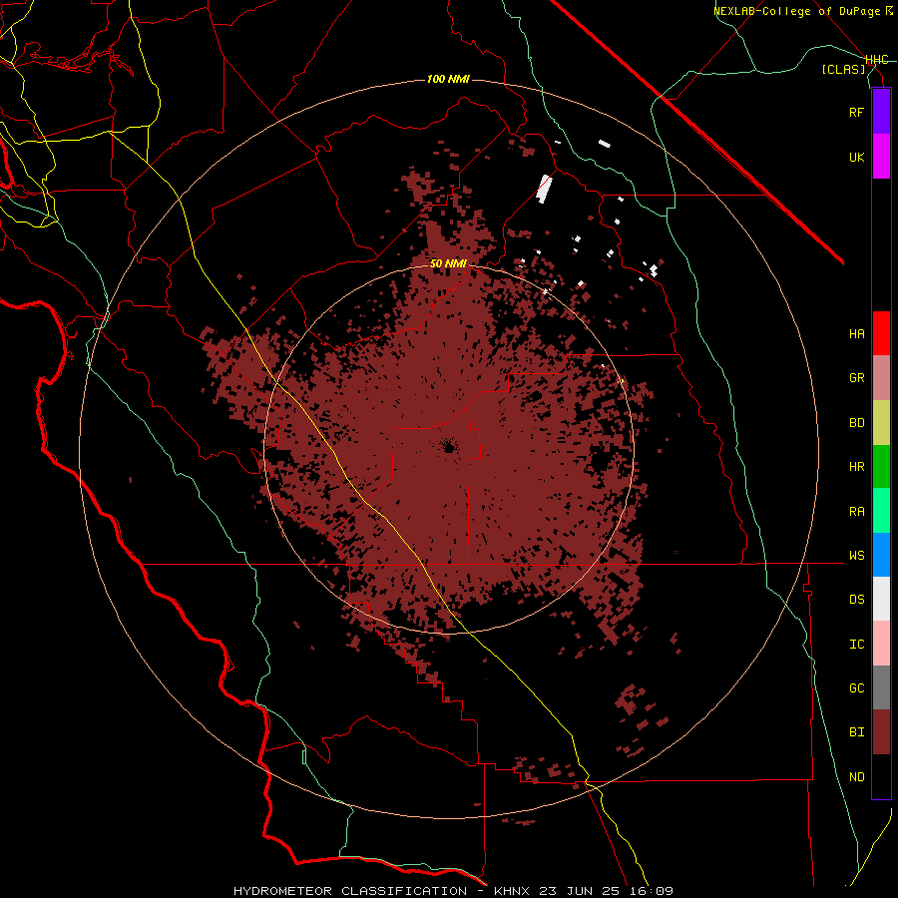Click the NEXLAB-College of DuPage credit text
This screenshot has width=898, height=898.
point(802,11)
